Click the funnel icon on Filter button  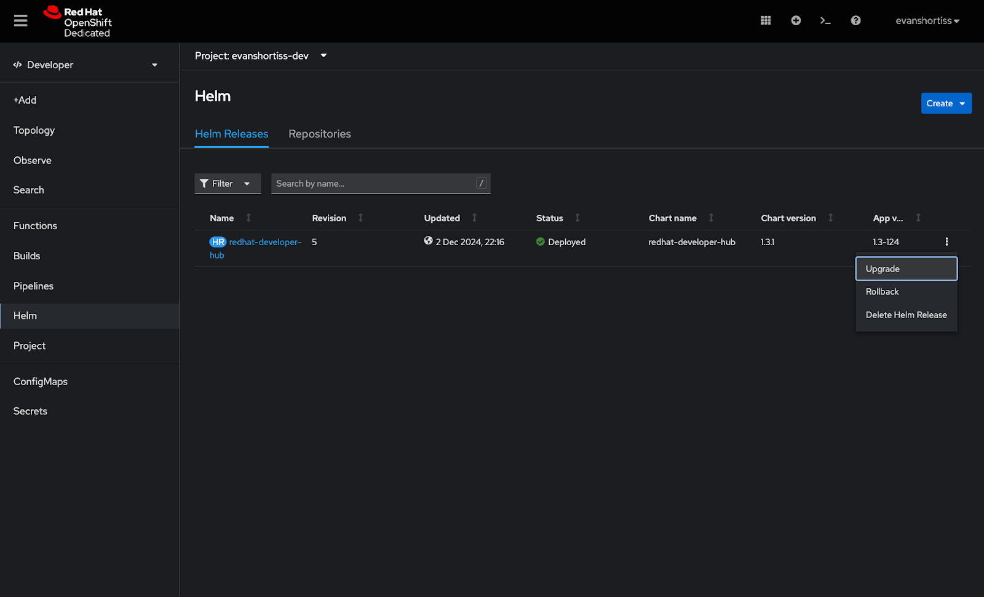204,184
